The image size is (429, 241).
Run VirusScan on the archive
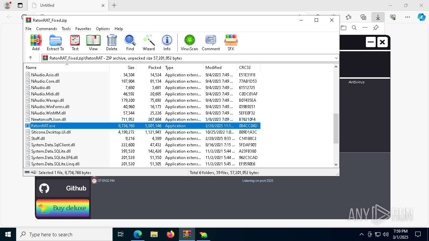click(189, 43)
